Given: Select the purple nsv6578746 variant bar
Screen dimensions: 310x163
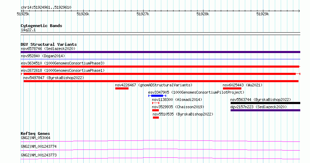Looking at the screenshot, I should pyautogui.click(x=160, y=52).
